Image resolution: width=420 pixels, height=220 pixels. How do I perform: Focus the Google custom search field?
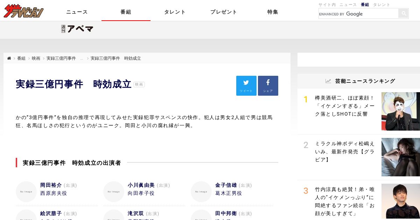click(358, 14)
